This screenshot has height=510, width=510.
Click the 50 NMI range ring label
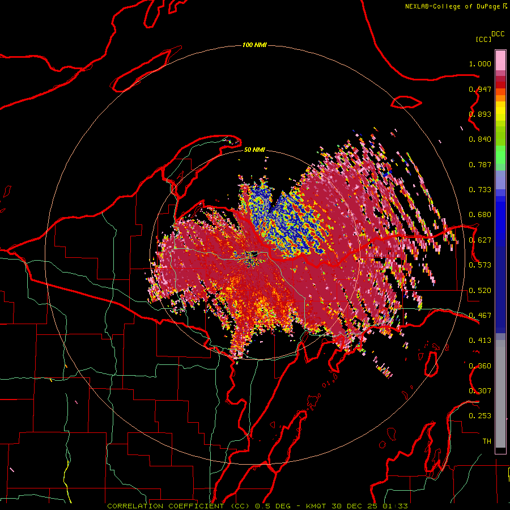pos(254,150)
